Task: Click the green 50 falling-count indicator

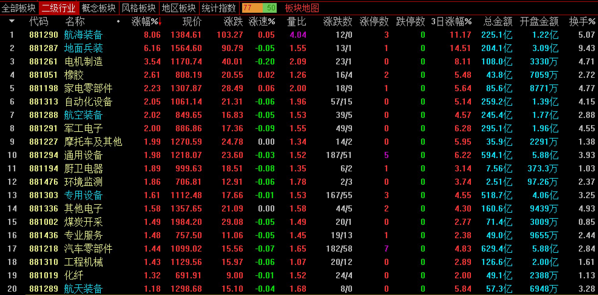Action: (270, 8)
